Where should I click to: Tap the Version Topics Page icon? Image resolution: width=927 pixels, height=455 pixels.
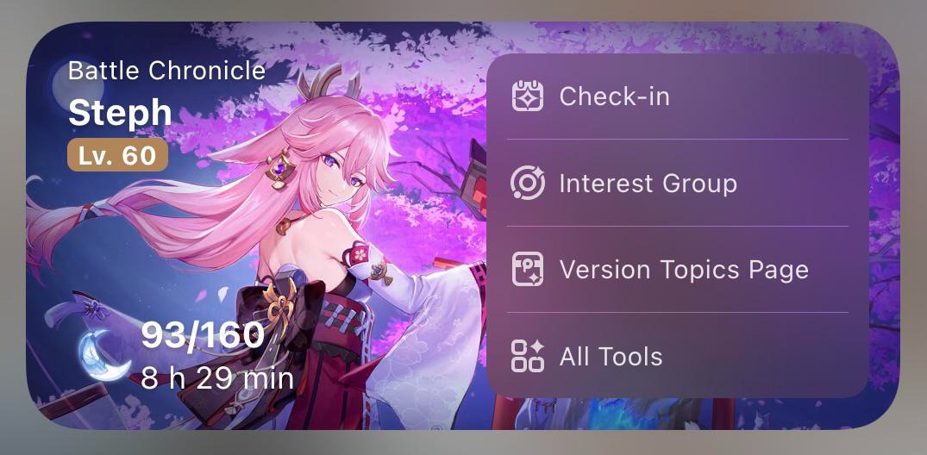(x=528, y=269)
